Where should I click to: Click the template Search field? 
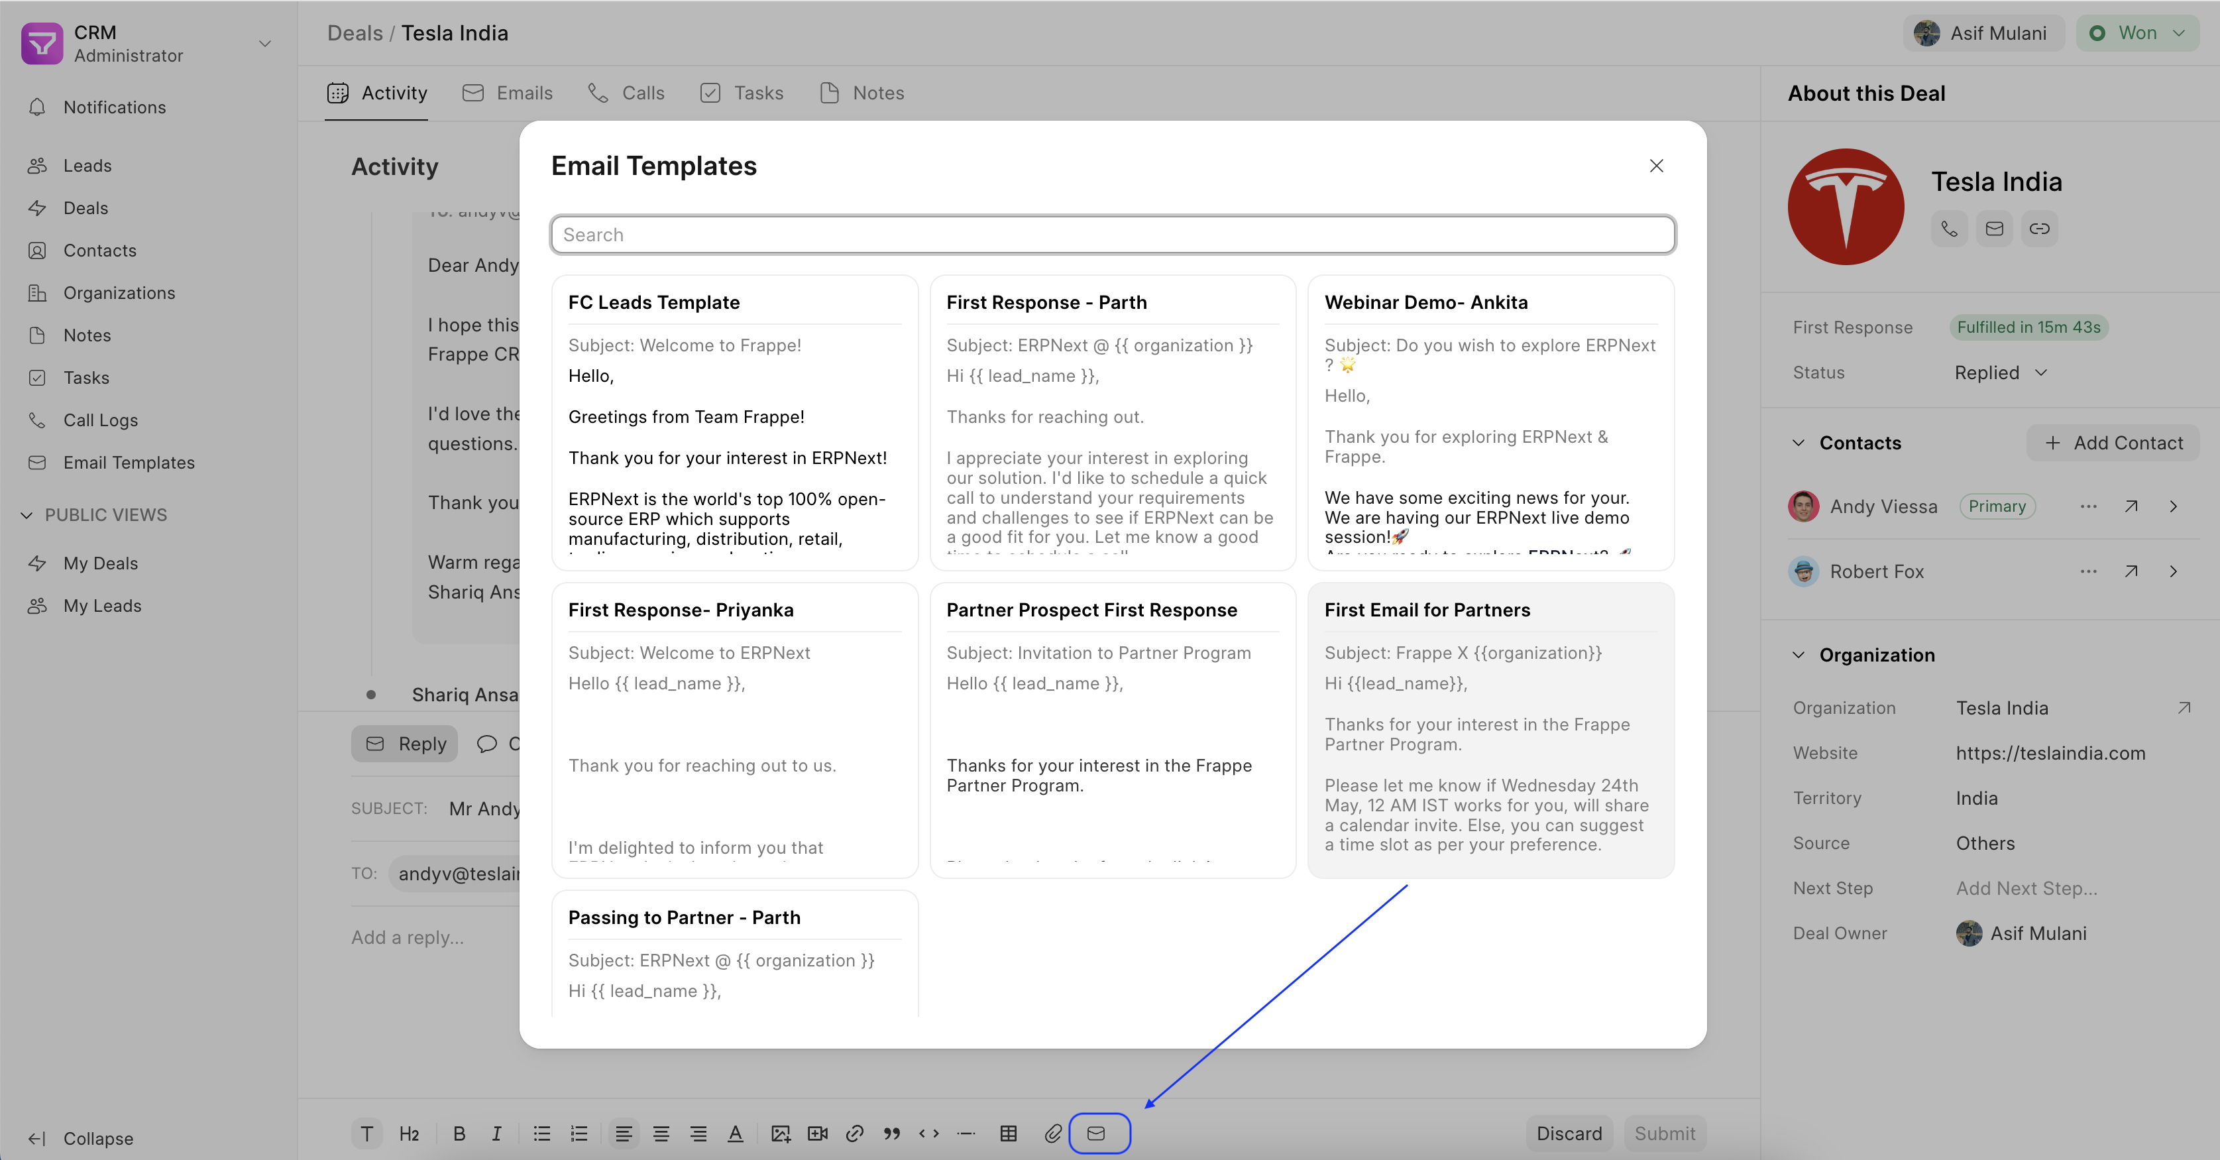1113,235
